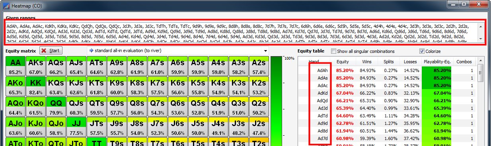
Task: Click the red X icon on Start button
Action: pos(45,51)
